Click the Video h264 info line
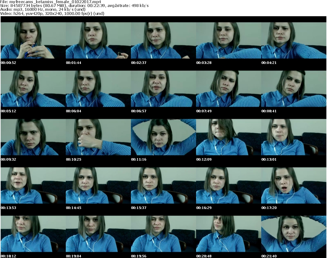Image resolution: width=327 pixels, height=258 pixels. pos(52,13)
